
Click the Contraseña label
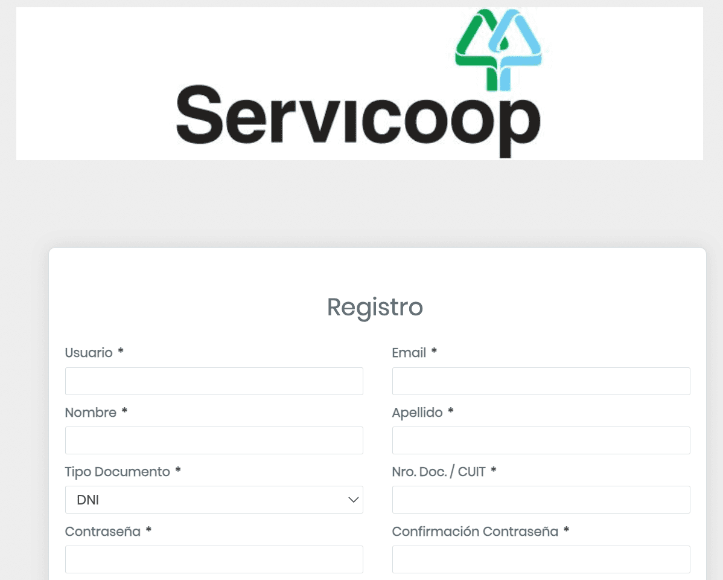[x=103, y=531]
